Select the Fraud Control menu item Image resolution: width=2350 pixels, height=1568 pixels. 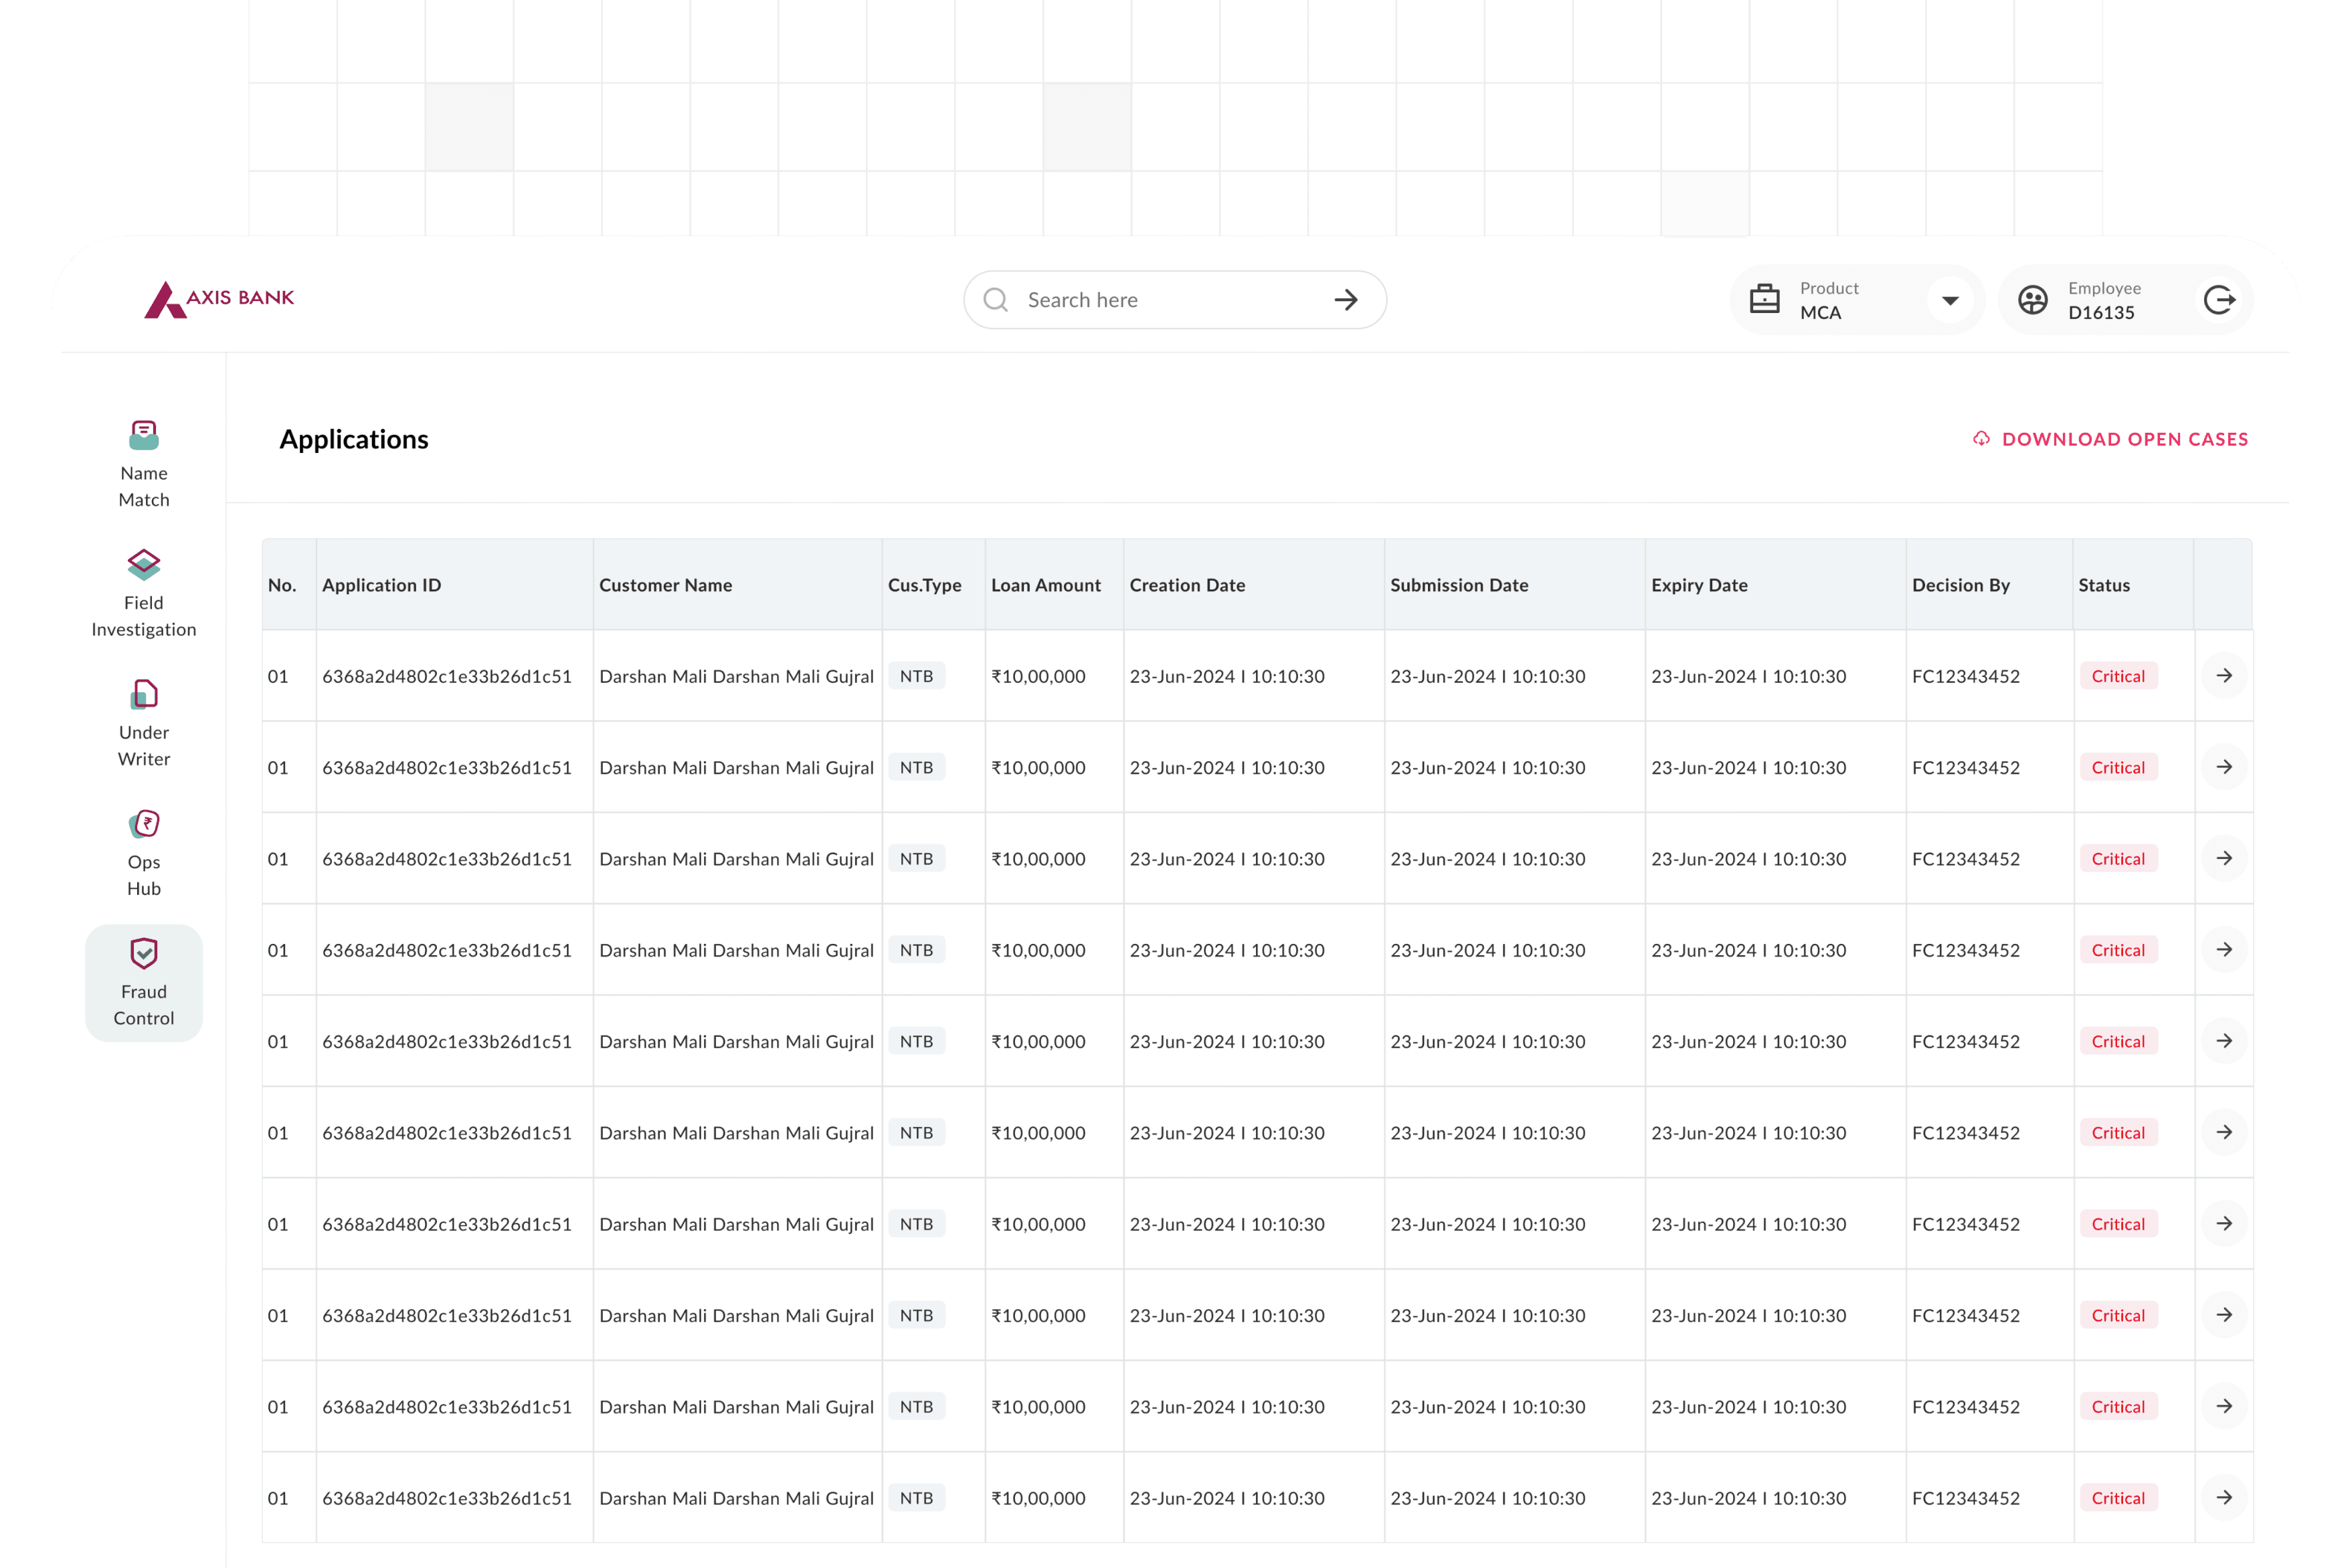tap(144, 983)
